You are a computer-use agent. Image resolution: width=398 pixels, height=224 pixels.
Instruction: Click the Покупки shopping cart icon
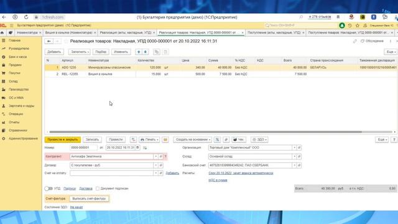coord(4,73)
